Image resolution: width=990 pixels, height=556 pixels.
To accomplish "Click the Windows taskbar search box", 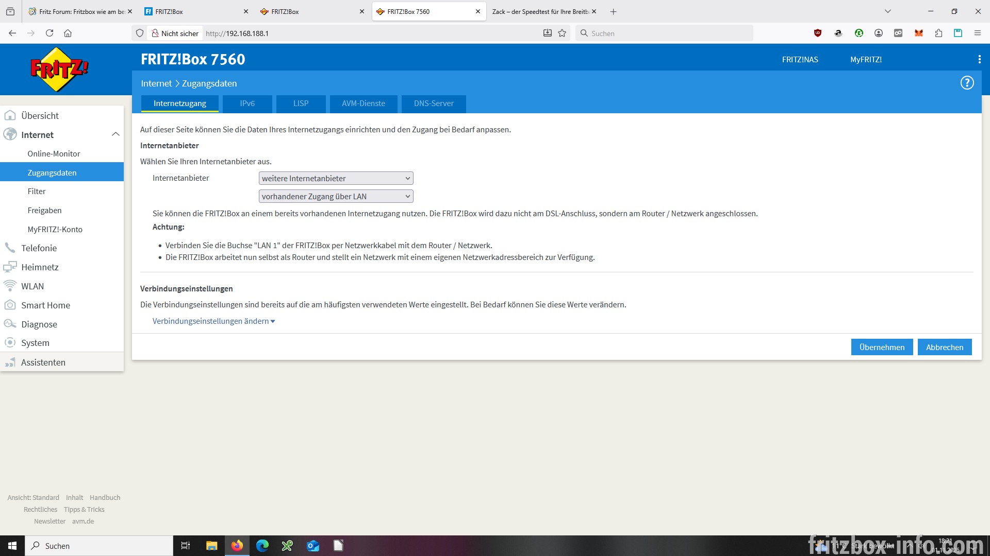I will (99, 546).
